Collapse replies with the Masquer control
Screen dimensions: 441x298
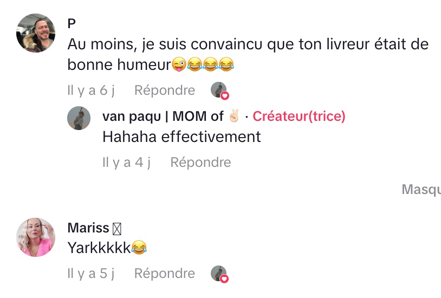(x=421, y=190)
